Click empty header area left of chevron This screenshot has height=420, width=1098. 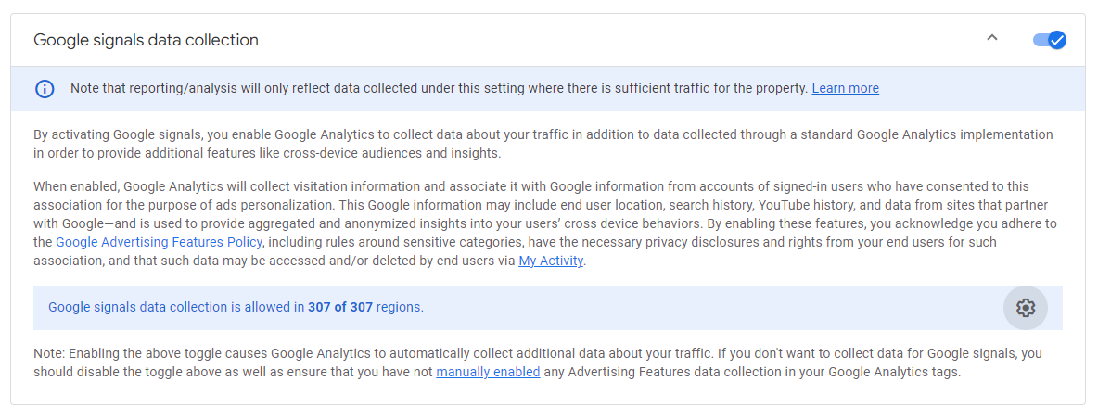click(649, 40)
